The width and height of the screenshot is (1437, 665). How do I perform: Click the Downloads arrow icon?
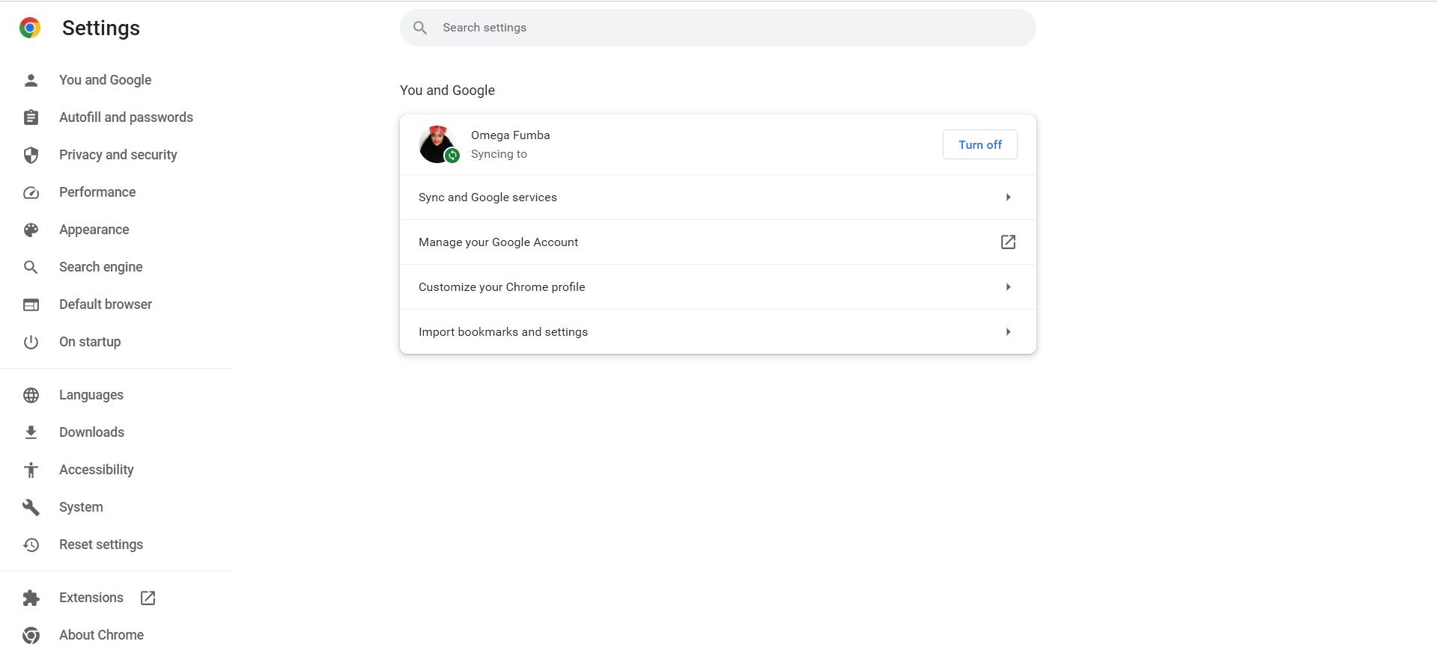31,432
